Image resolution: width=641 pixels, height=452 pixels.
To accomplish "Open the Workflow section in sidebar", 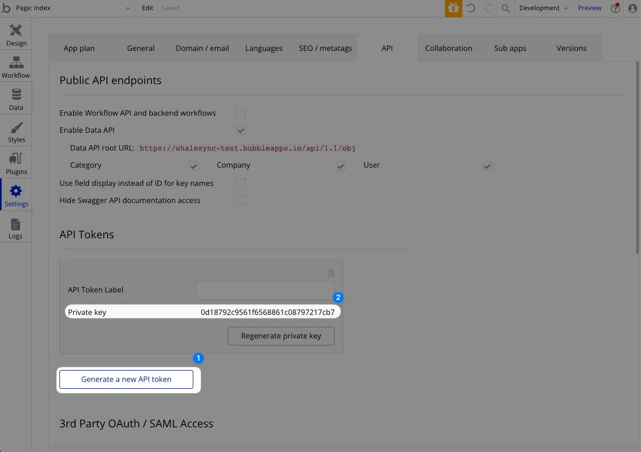I will click(16, 67).
